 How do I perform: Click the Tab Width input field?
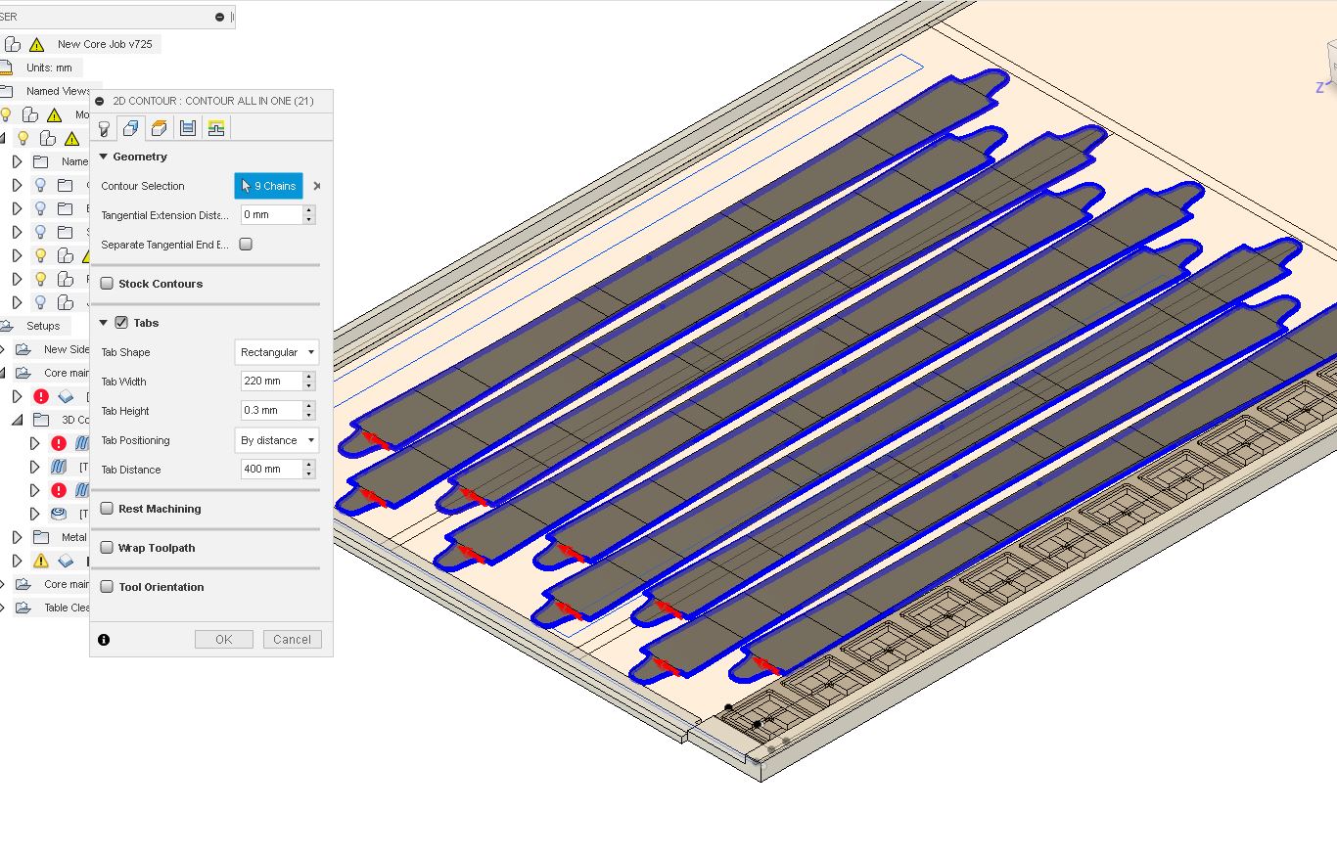[x=266, y=382]
